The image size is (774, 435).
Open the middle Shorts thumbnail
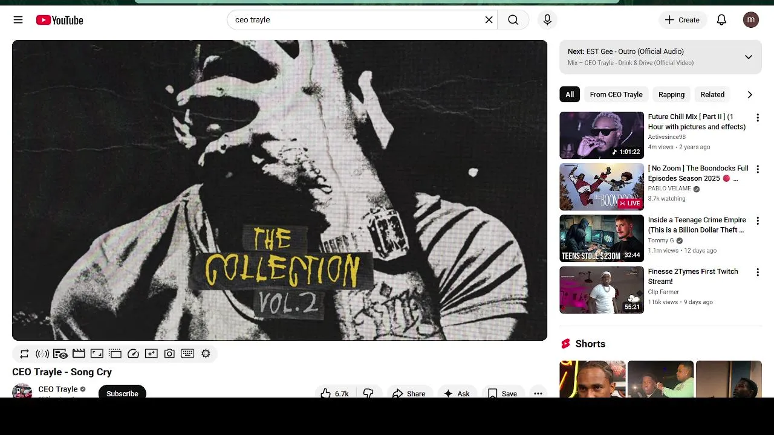pyautogui.click(x=661, y=379)
